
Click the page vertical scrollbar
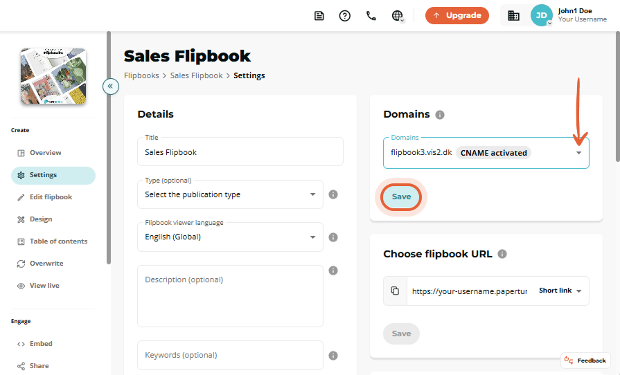click(618, 96)
